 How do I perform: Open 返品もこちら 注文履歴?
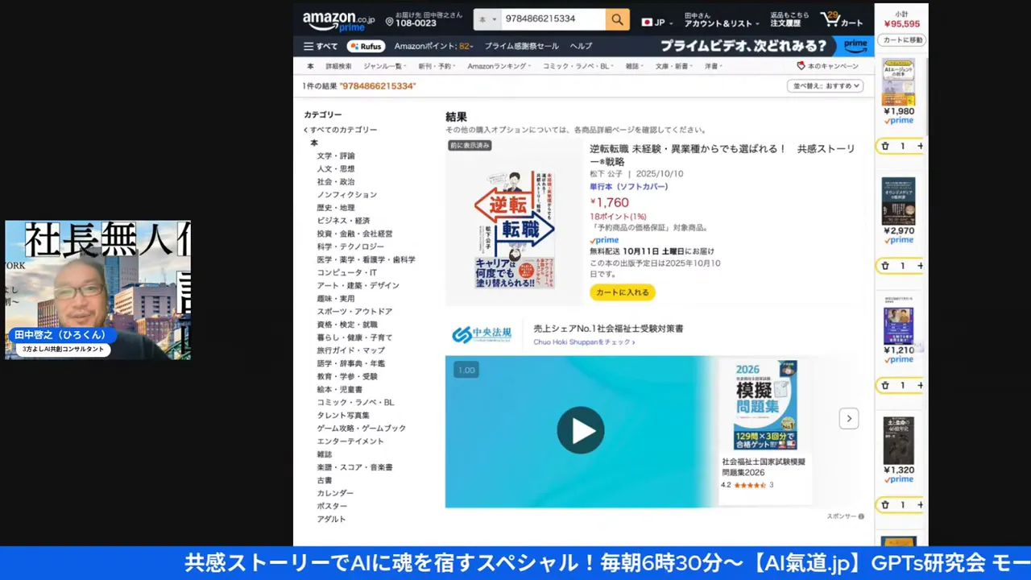pyautogui.click(x=789, y=19)
